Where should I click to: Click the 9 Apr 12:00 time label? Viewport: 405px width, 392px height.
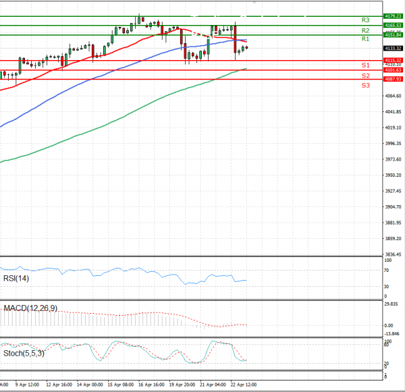[27, 385]
